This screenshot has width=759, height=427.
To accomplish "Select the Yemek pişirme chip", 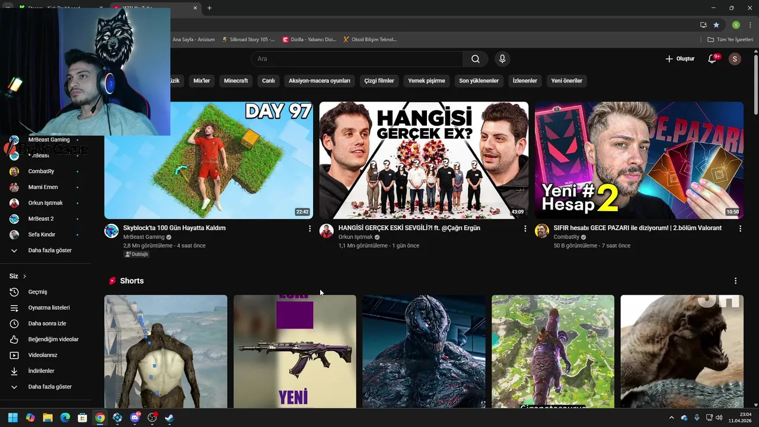I will 426,81.
